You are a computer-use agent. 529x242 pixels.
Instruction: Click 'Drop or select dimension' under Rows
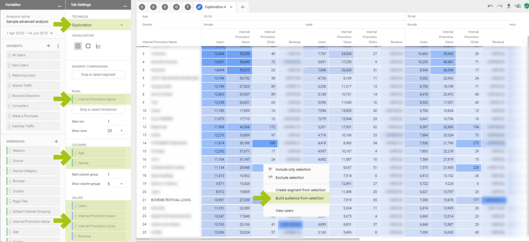(x=98, y=109)
